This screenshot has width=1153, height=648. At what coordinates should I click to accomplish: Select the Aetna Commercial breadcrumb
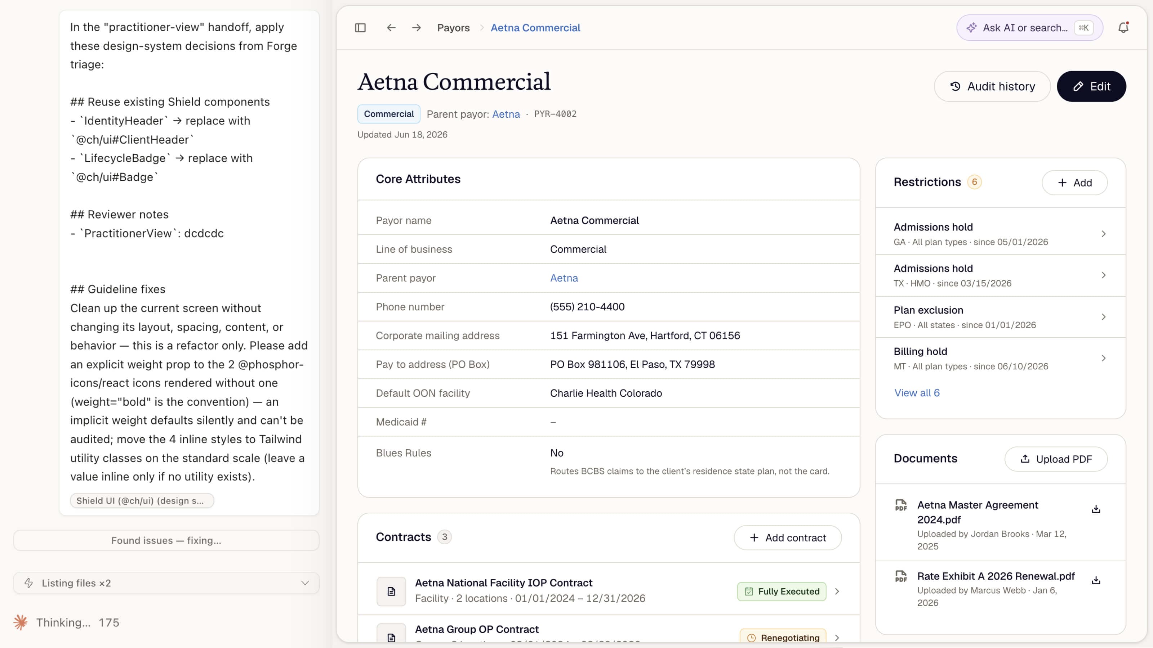535,28
